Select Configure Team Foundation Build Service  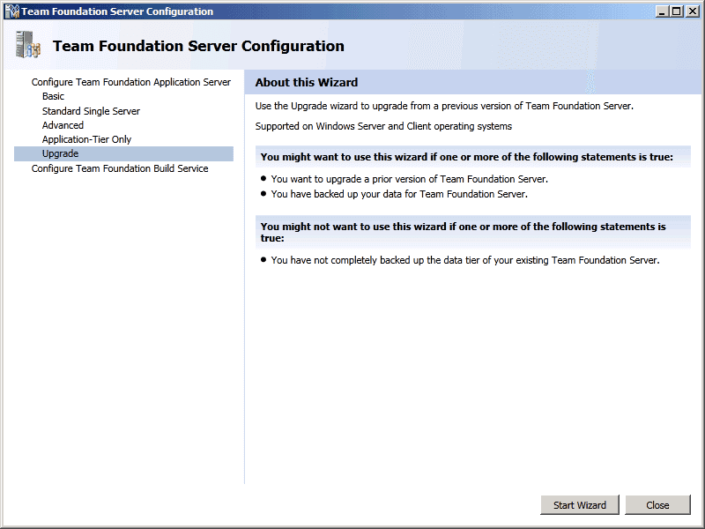coord(120,168)
